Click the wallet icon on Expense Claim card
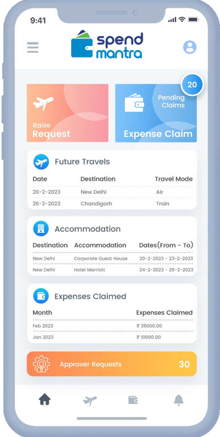The height and width of the screenshot is (437, 220). pos(135,102)
